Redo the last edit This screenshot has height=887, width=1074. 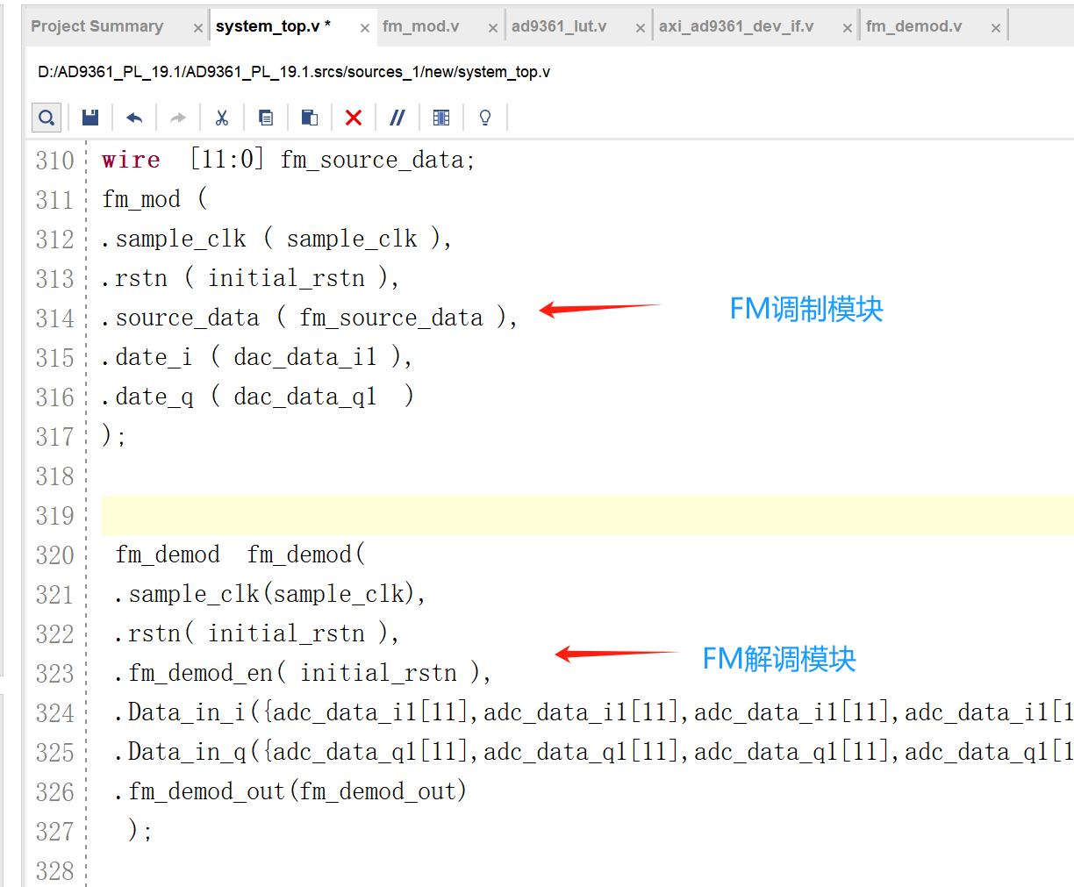(177, 117)
